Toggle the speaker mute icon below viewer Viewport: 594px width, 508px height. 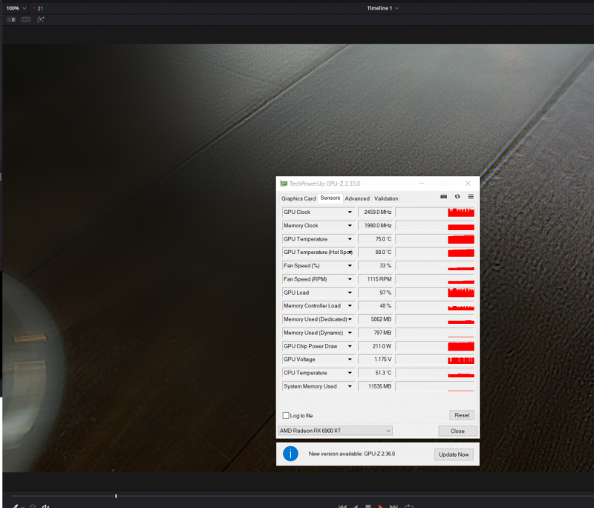point(46,506)
